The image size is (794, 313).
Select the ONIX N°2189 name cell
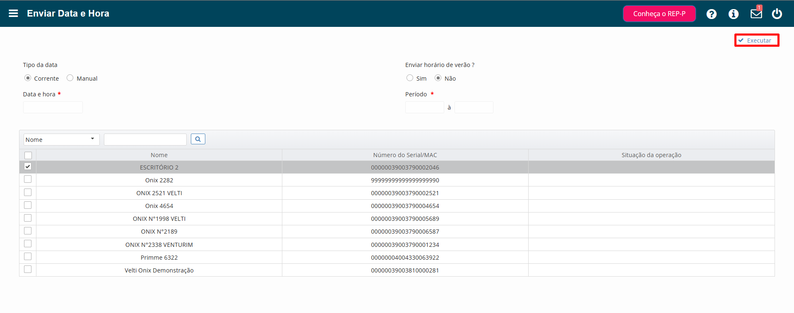pyautogui.click(x=159, y=232)
